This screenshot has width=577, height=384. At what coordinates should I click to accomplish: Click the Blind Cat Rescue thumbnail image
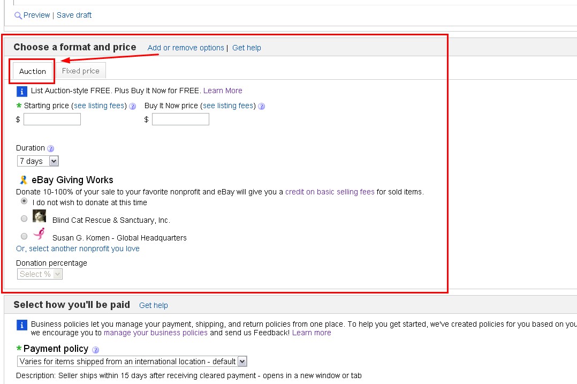tap(40, 216)
